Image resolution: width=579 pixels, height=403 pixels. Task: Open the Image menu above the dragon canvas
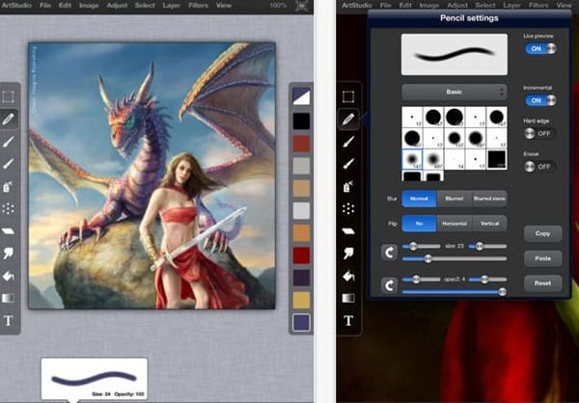pos(89,6)
